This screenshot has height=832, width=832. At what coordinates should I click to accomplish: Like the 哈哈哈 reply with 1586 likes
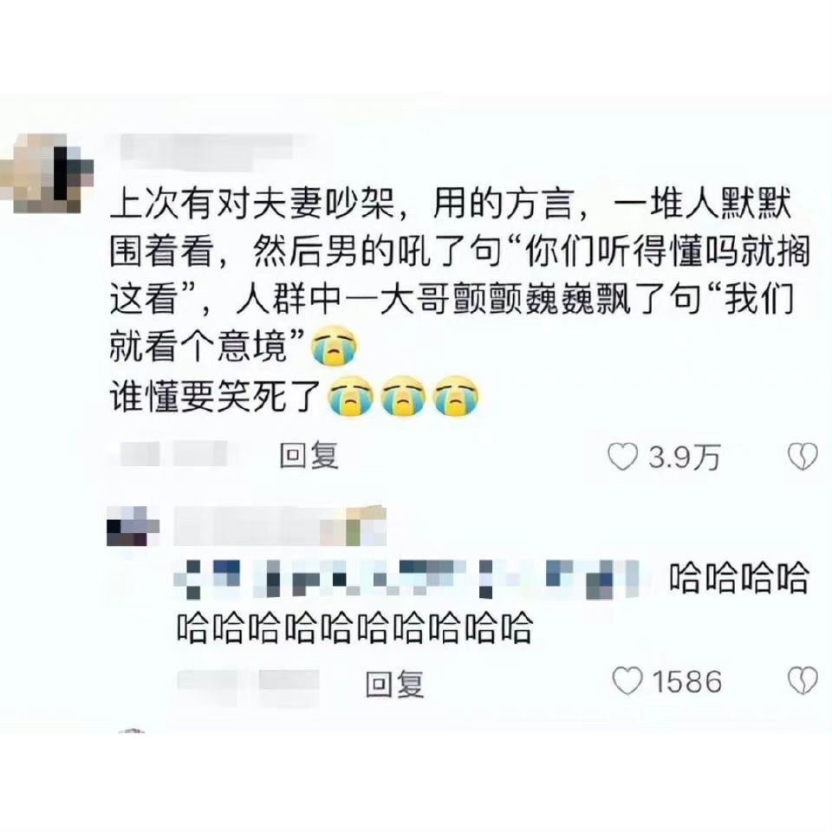[x=627, y=681]
